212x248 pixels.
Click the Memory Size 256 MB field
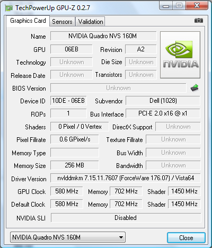pyautogui.click(x=74, y=165)
